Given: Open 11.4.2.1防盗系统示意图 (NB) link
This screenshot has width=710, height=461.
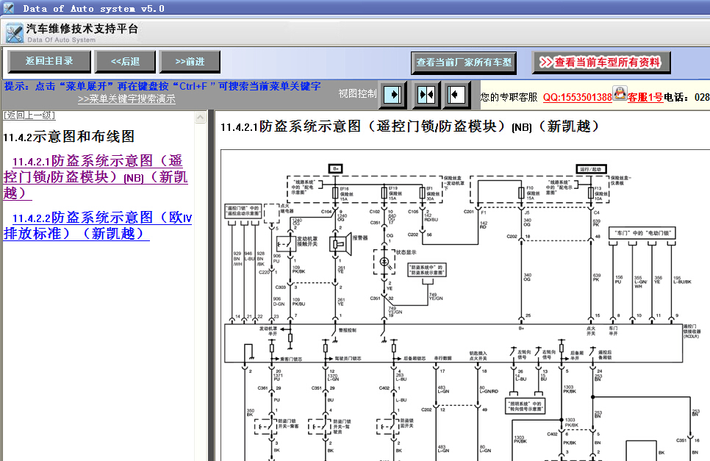Looking at the screenshot, I should pos(95,176).
